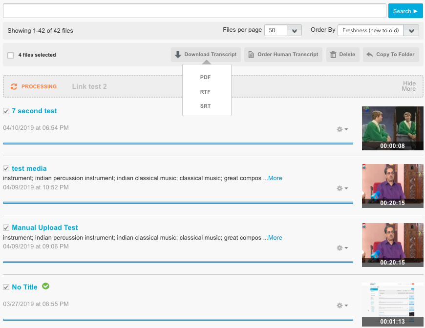Click the Search button
The height and width of the screenshot is (328, 425).
pos(405,11)
